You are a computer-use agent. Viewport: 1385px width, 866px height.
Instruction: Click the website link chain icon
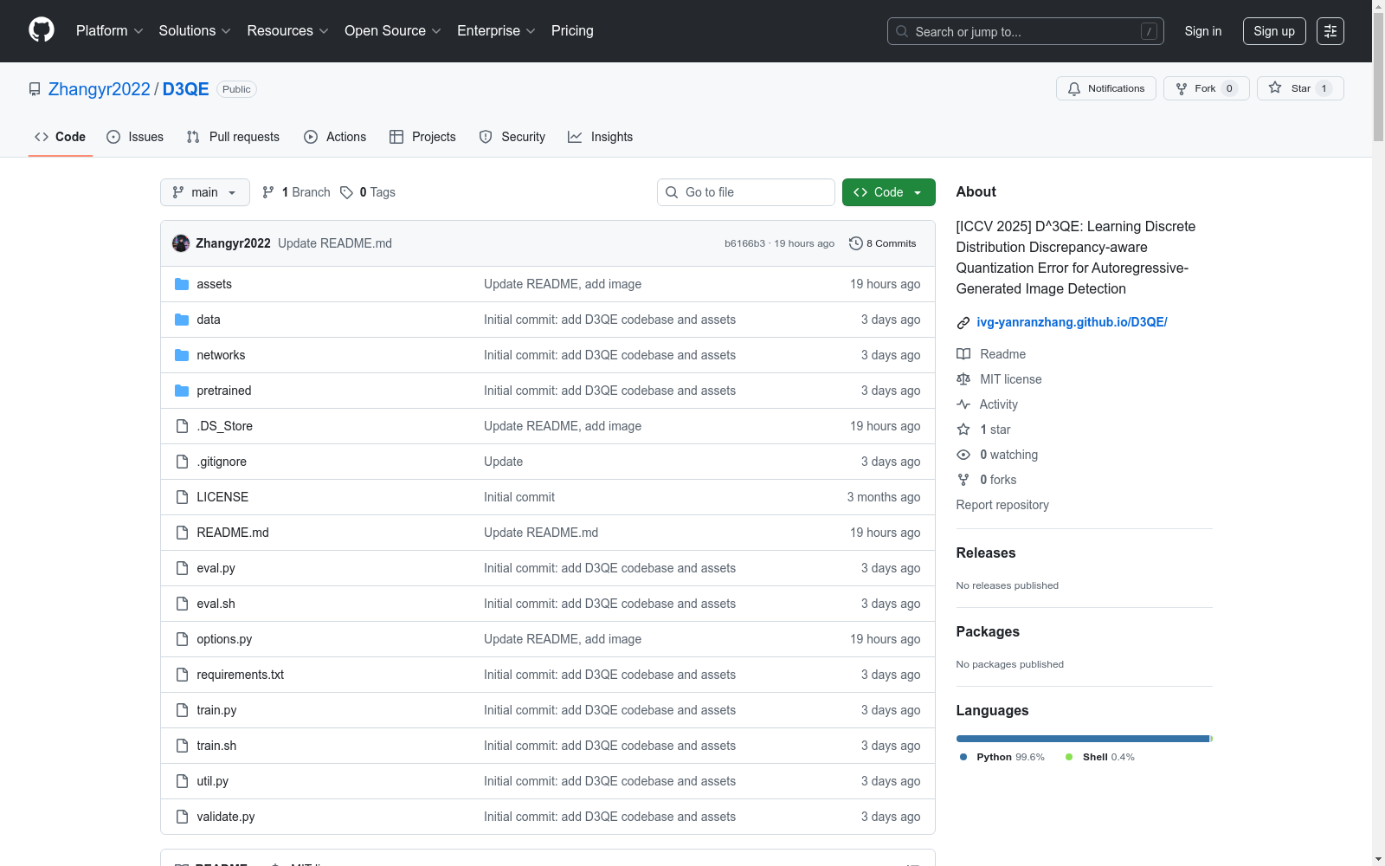coord(963,323)
